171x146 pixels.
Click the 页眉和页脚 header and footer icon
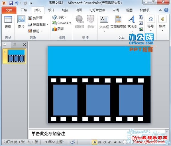(x=118, y=22)
